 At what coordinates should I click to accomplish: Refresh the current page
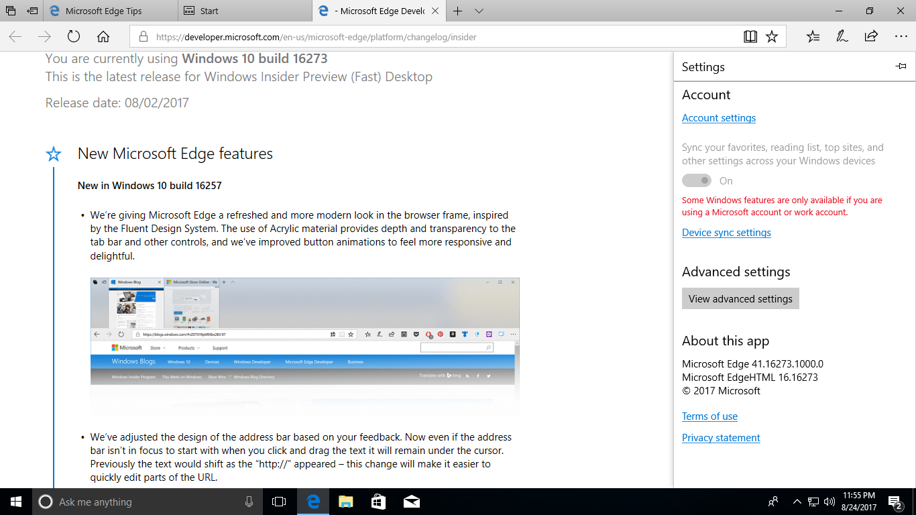coord(74,37)
